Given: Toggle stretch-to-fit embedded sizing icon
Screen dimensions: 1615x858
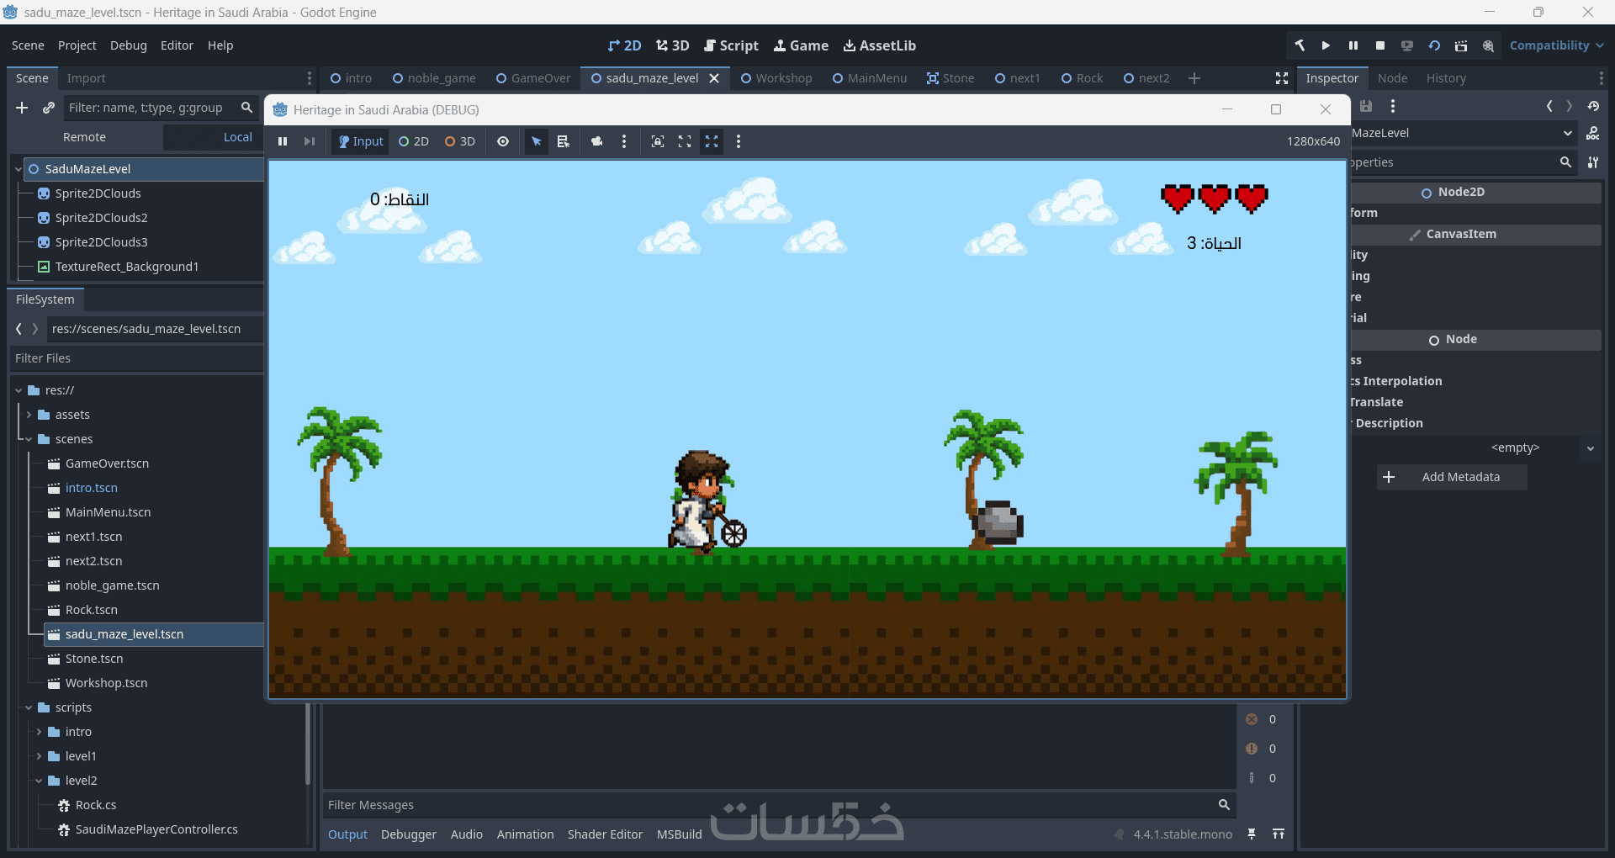Looking at the screenshot, I should (712, 141).
